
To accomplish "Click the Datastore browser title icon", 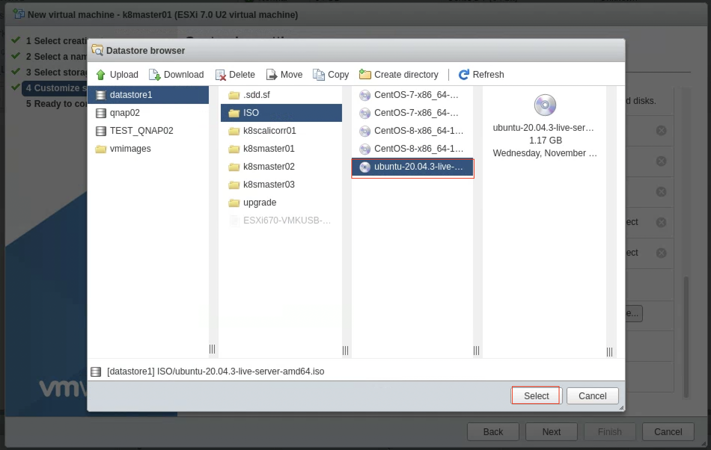I will coord(97,50).
